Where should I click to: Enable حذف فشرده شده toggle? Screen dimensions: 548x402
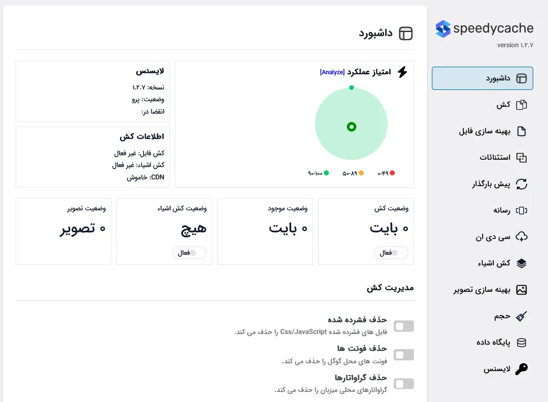pos(404,326)
